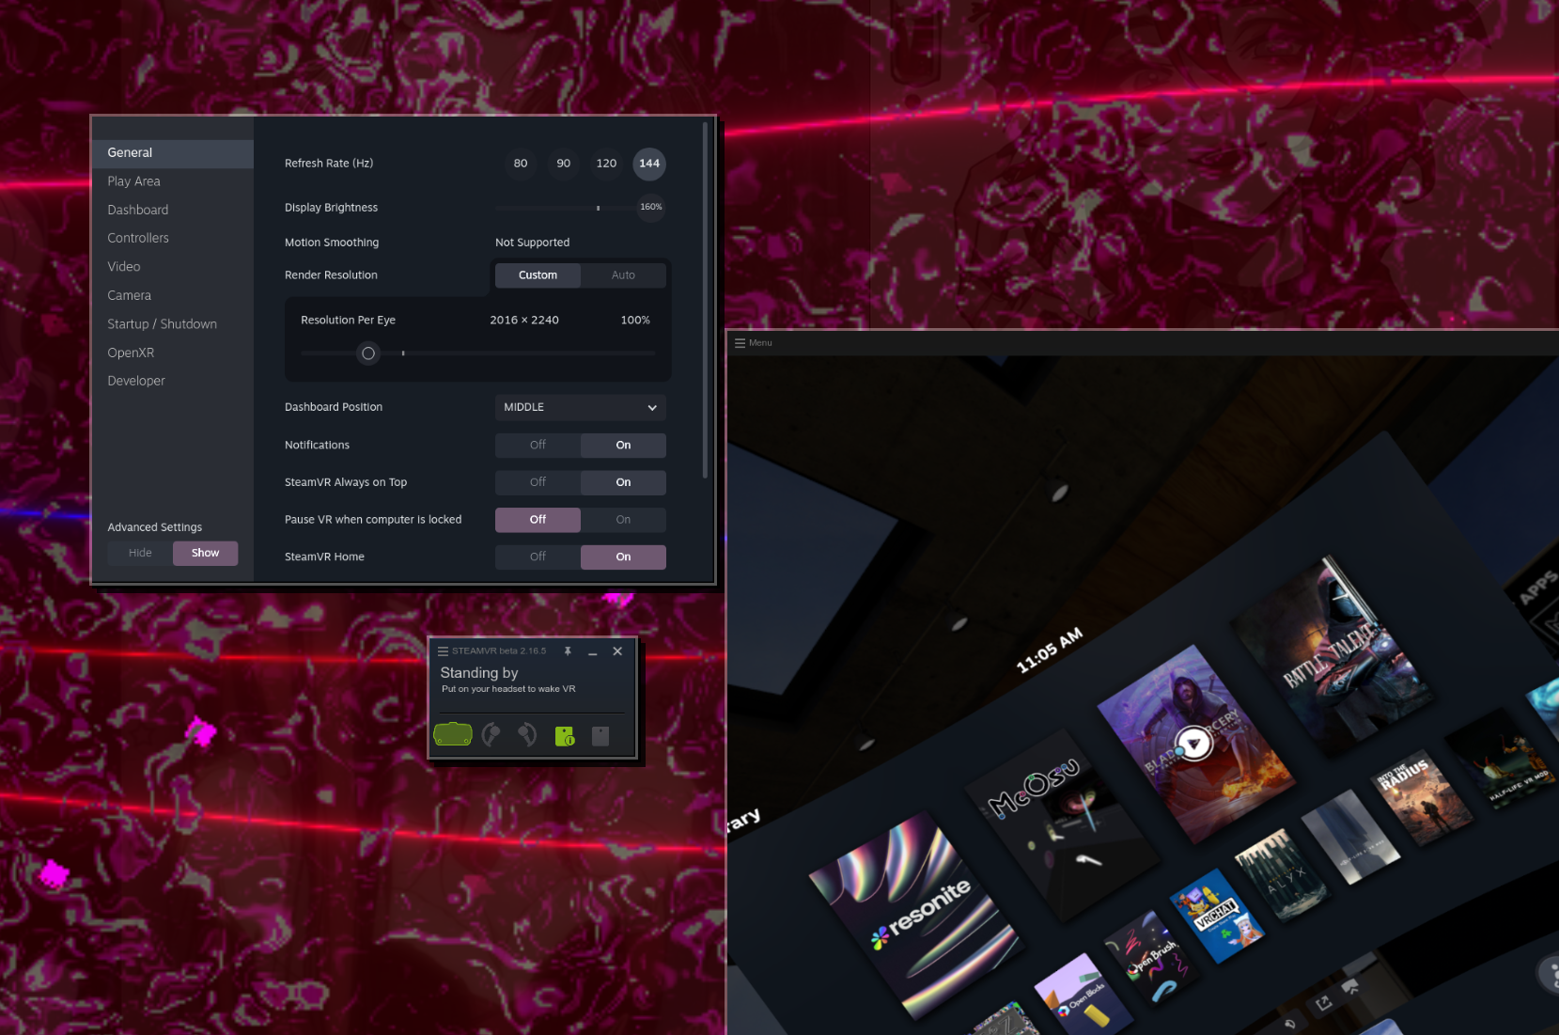
Task: Open the Play Area settings tab
Action: point(173,181)
